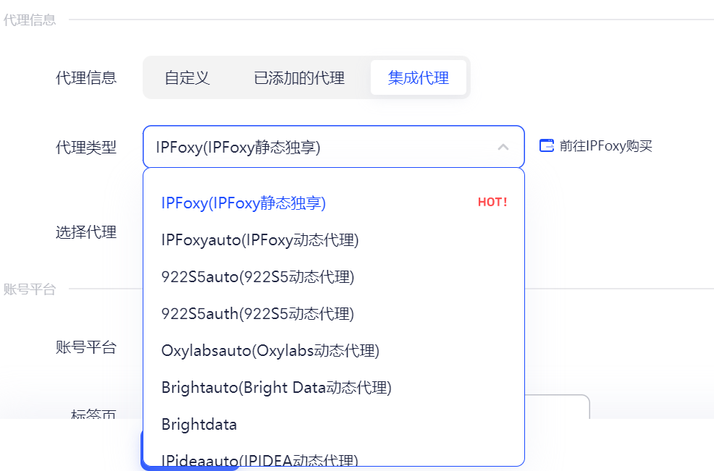Viewport: 714px width, 471px height.
Task: Choose Brightauto(Bright Data动态代理) entry
Action: 275,387
